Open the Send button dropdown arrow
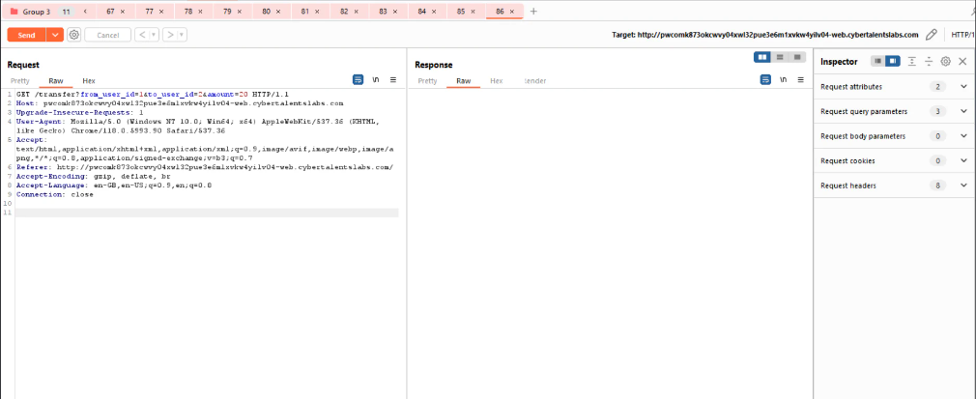This screenshot has width=976, height=399. tap(55, 35)
